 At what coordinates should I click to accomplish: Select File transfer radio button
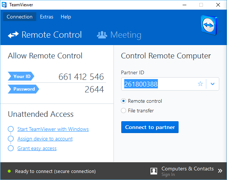(x=123, y=111)
